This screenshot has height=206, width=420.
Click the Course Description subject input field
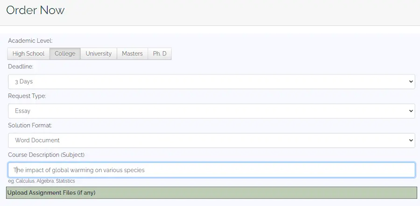click(x=211, y=170)
